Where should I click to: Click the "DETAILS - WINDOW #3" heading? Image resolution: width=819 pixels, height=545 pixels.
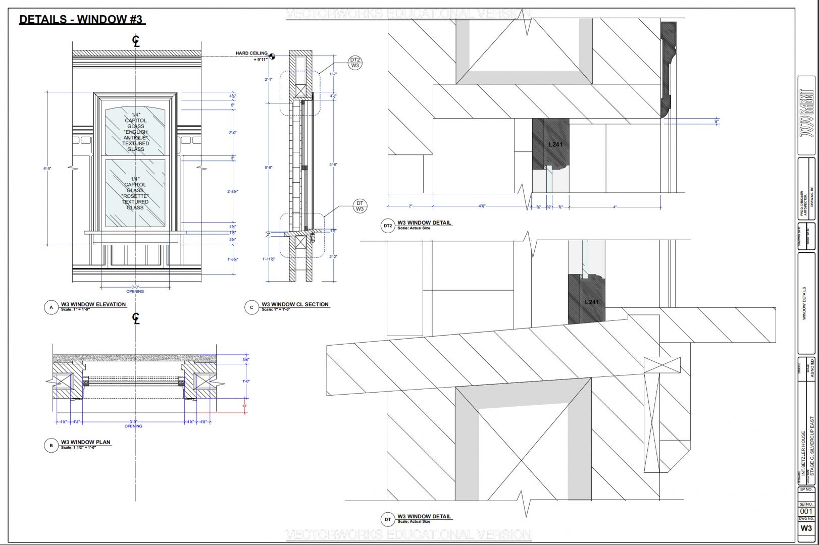coord(81,20)
